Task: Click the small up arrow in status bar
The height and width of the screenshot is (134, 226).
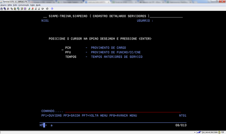Action: [195, 132]
